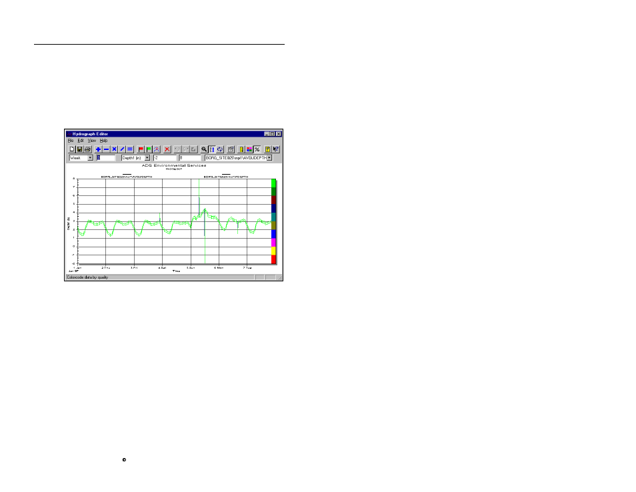
Task: Open the View menu
Action: pyautogui.click(x=92, y=141)
